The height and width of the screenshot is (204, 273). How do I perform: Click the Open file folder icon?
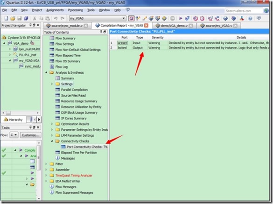coord(13,18)
